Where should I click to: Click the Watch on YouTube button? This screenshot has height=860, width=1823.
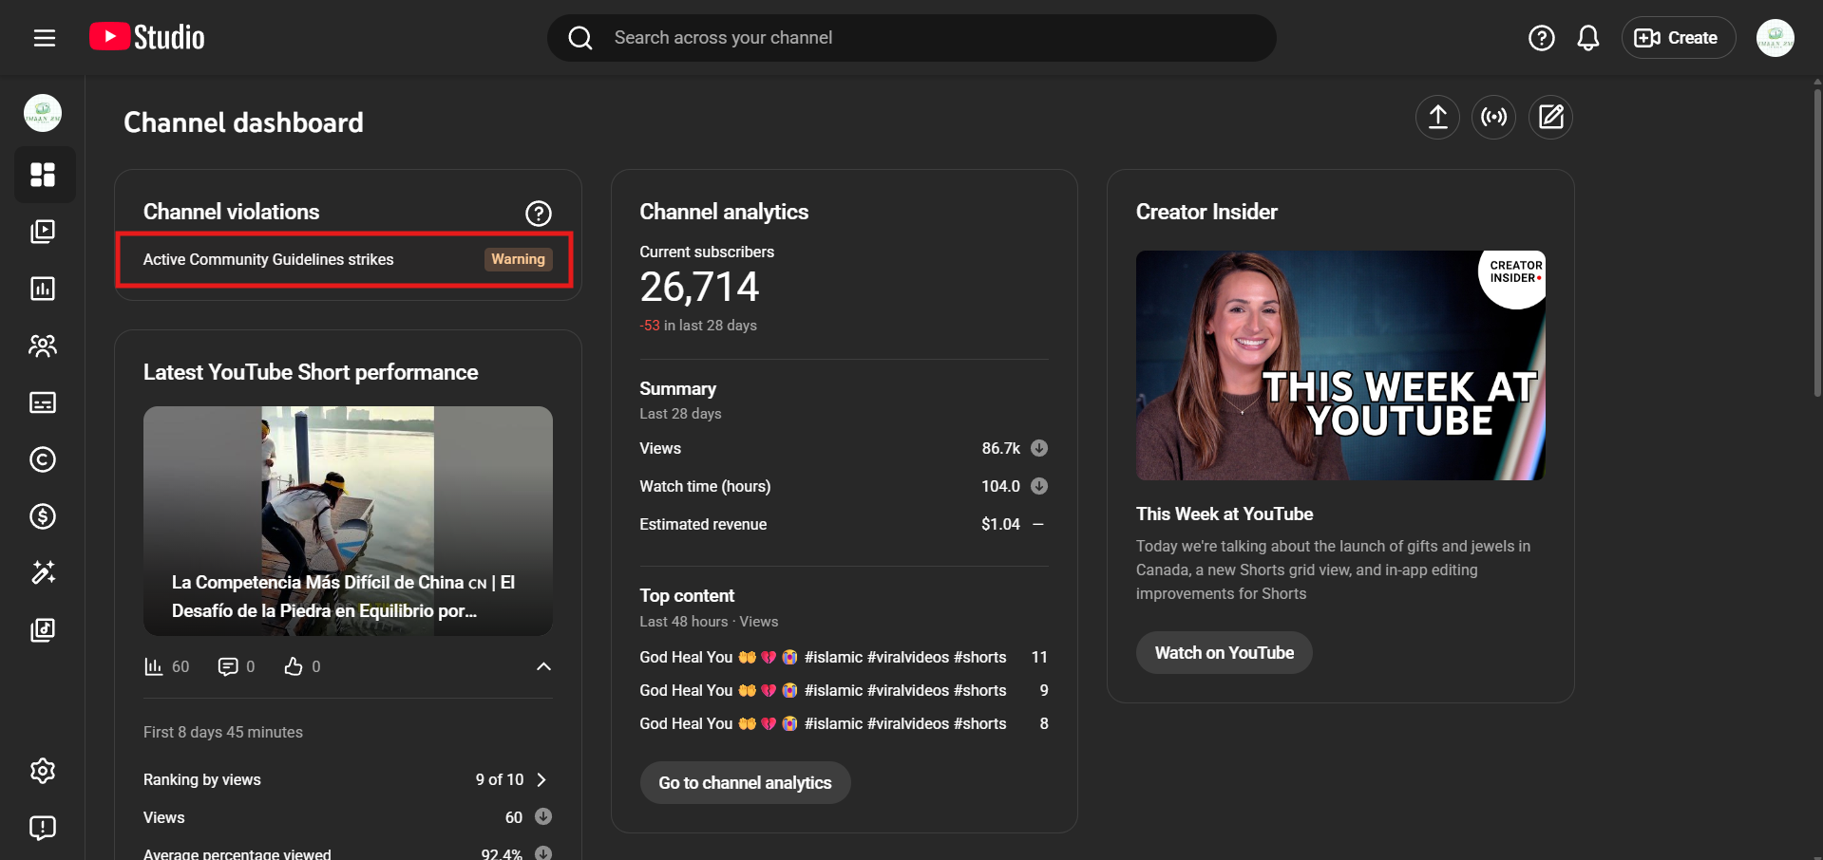(1224, 653)
